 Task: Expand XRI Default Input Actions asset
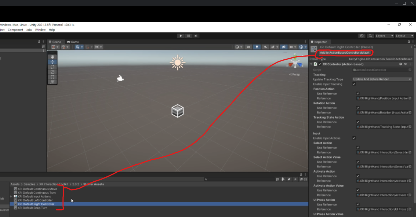click(x=11, y=196)
